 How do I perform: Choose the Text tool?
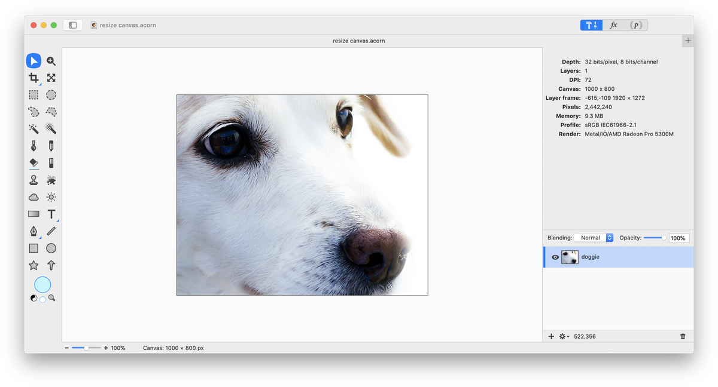pyautogui.click(x=51, y=214)
